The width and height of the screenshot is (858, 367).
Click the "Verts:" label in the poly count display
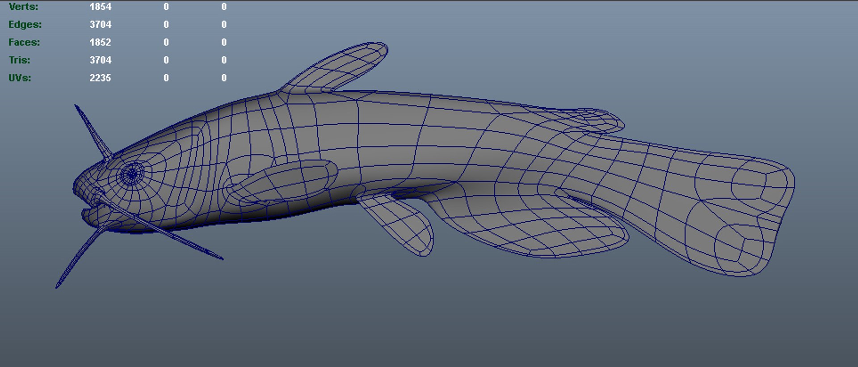pyautogui.click(x=23, y=7)
